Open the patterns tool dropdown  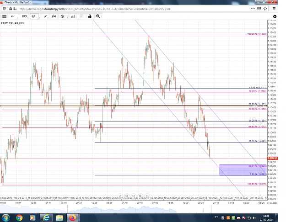click(x=63, y=16)
